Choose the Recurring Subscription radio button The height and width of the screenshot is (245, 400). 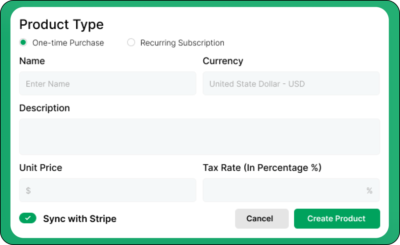131,43
